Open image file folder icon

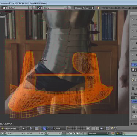(x=133, y=80)
